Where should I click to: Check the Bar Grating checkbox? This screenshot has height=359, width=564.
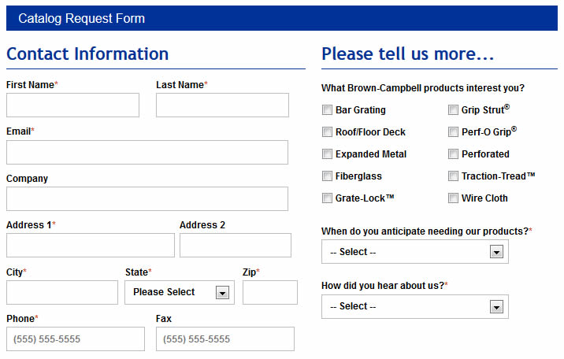328,110
